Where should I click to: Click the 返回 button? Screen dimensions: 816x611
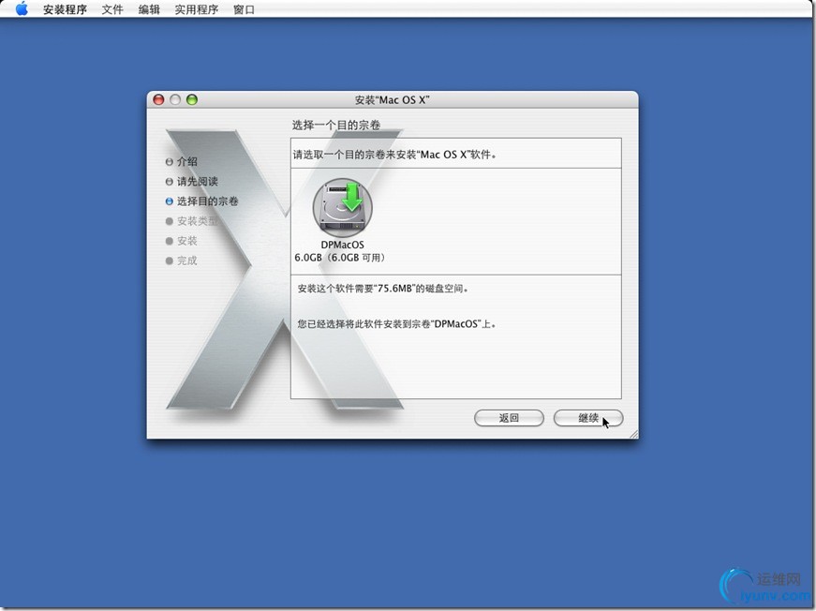click(509, 418)
